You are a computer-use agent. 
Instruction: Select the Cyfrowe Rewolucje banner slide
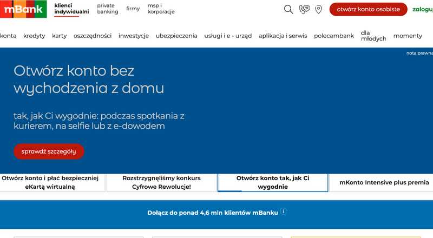pyautogui.click(x=161, y=182)
